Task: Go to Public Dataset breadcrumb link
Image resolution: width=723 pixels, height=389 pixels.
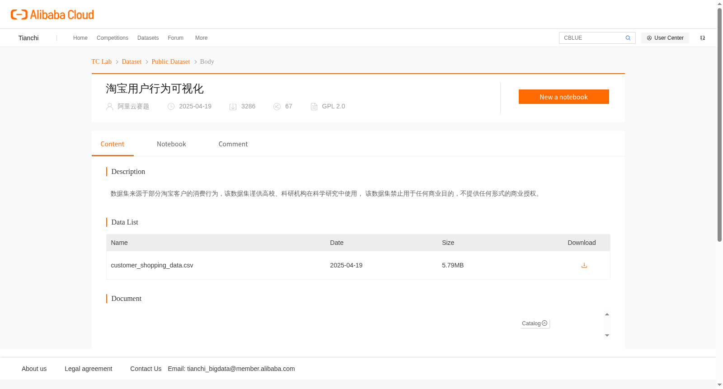Action: [x=171, y=61]
